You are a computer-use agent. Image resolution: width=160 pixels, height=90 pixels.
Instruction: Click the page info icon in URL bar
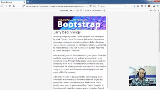[x=24, y=6]
